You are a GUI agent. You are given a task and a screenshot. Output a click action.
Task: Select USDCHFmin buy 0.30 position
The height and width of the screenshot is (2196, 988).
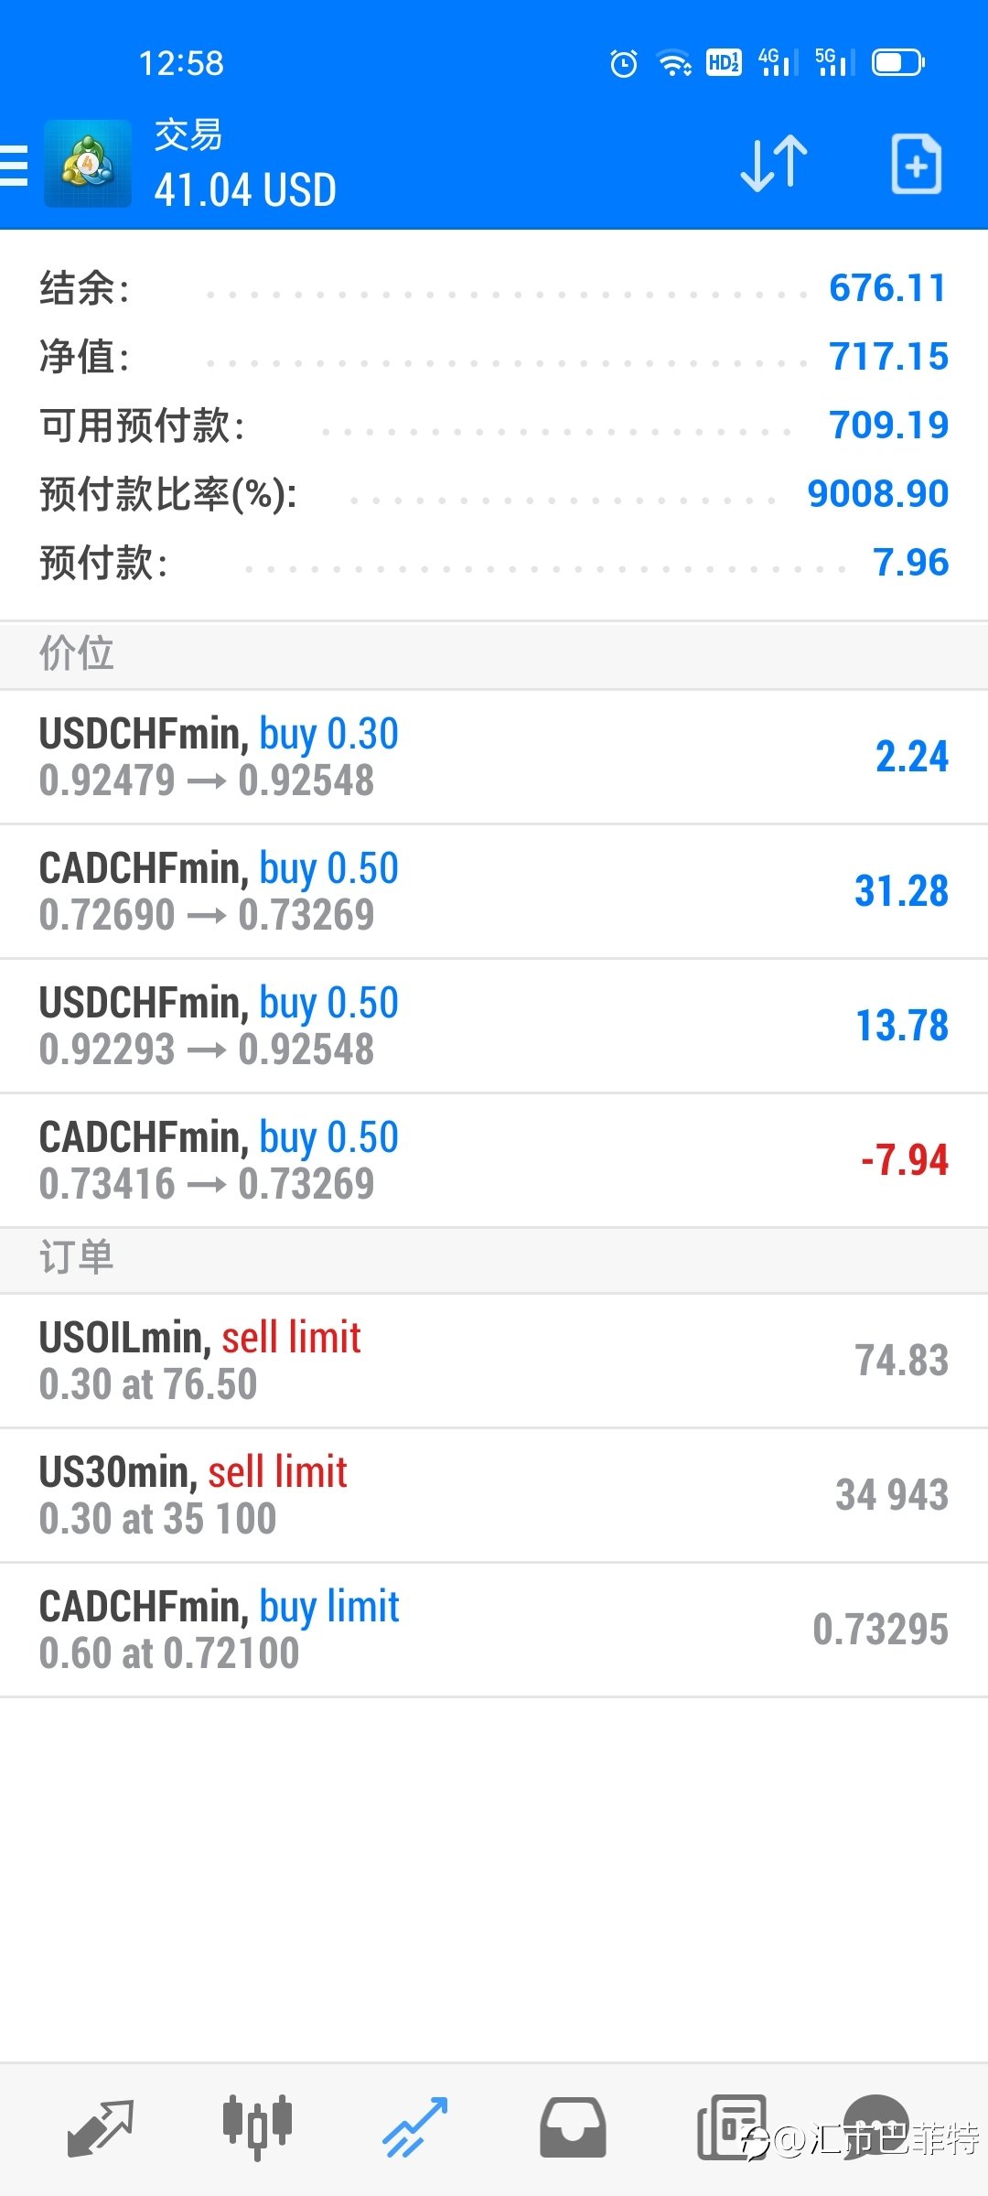[x=494, y=758]
